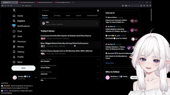Click the browser forward arrow
Viewport: 170px width, 95px height.
click(8, 6)
